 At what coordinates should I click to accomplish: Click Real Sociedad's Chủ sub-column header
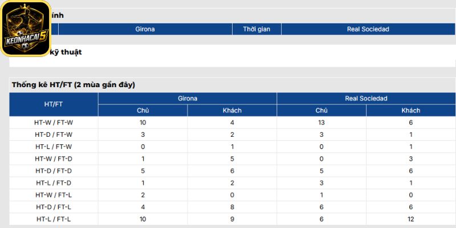321,111
